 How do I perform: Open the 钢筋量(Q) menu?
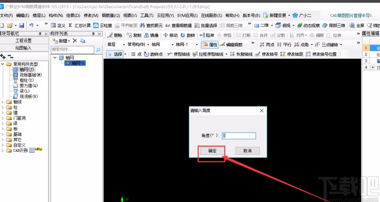(111, 16)
